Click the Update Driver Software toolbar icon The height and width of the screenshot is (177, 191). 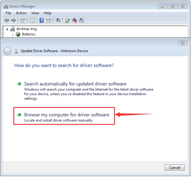tap(68, 20)
